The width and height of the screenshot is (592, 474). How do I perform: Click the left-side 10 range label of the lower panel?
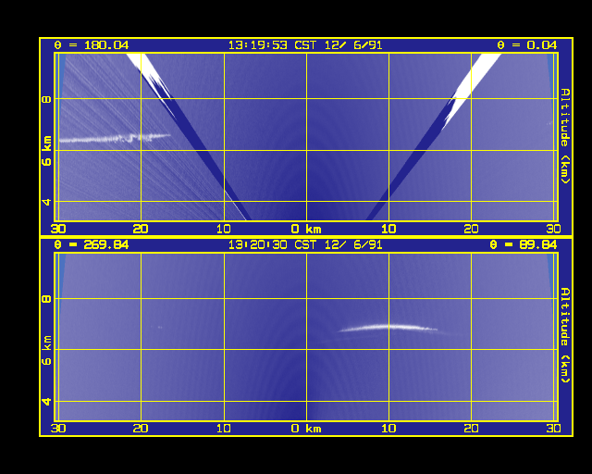tap(223, 429)
